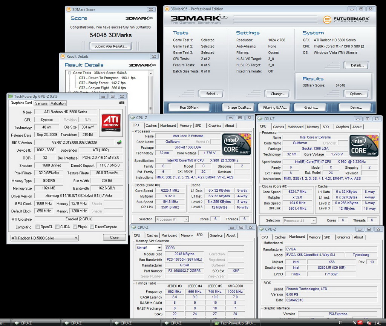This screenshot has height=326, width=386.
Task: Open Processor #1 selection dropdown in top-left CPU-Z
Action: click(x=172, y=219)
